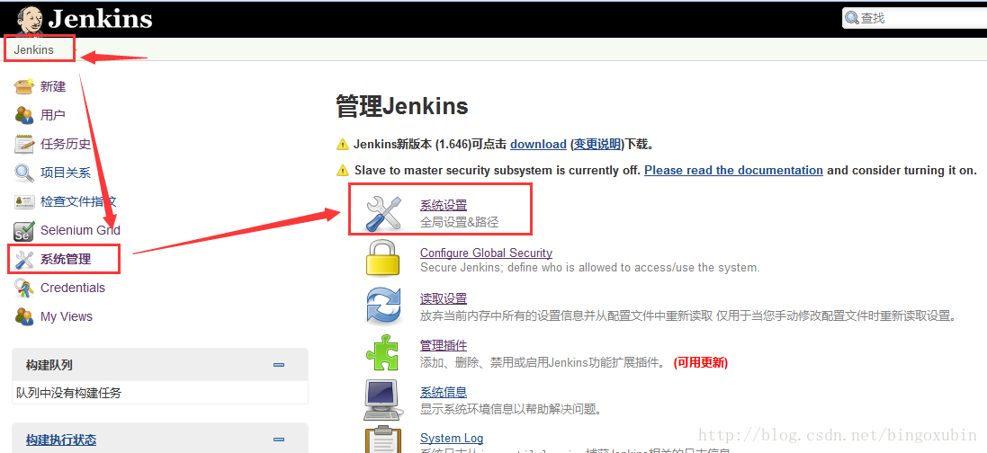Click the Configure Global Security padlock icon
The height and width of the screenshot is (453, 987).
pyautogui.click(x=382, y=258)
